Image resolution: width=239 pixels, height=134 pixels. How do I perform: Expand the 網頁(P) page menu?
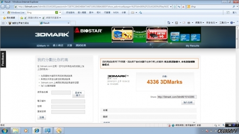[x=199, y=23]
